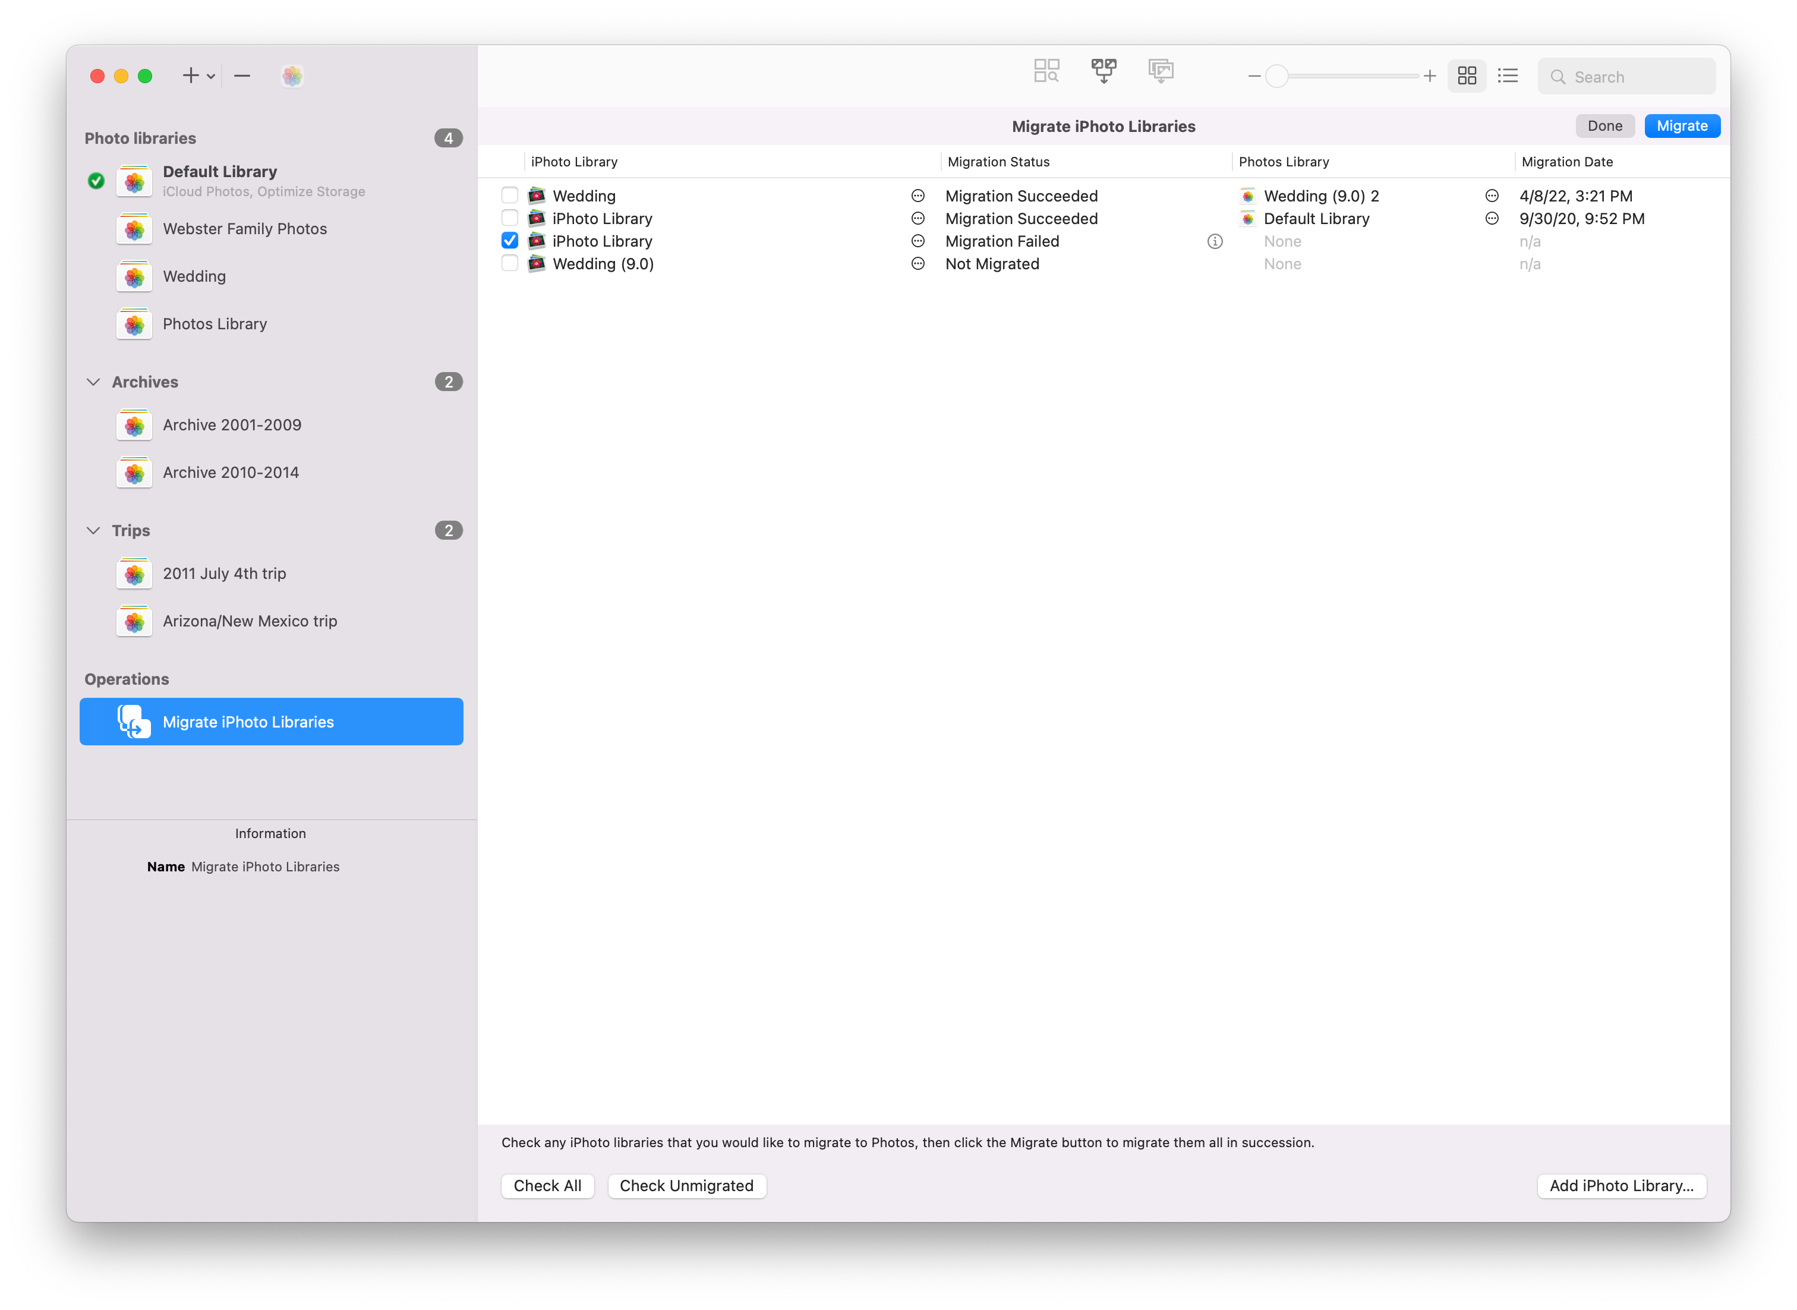Check the Wedding library checkbox
1797x1310 pixels.
coord(510,195)
